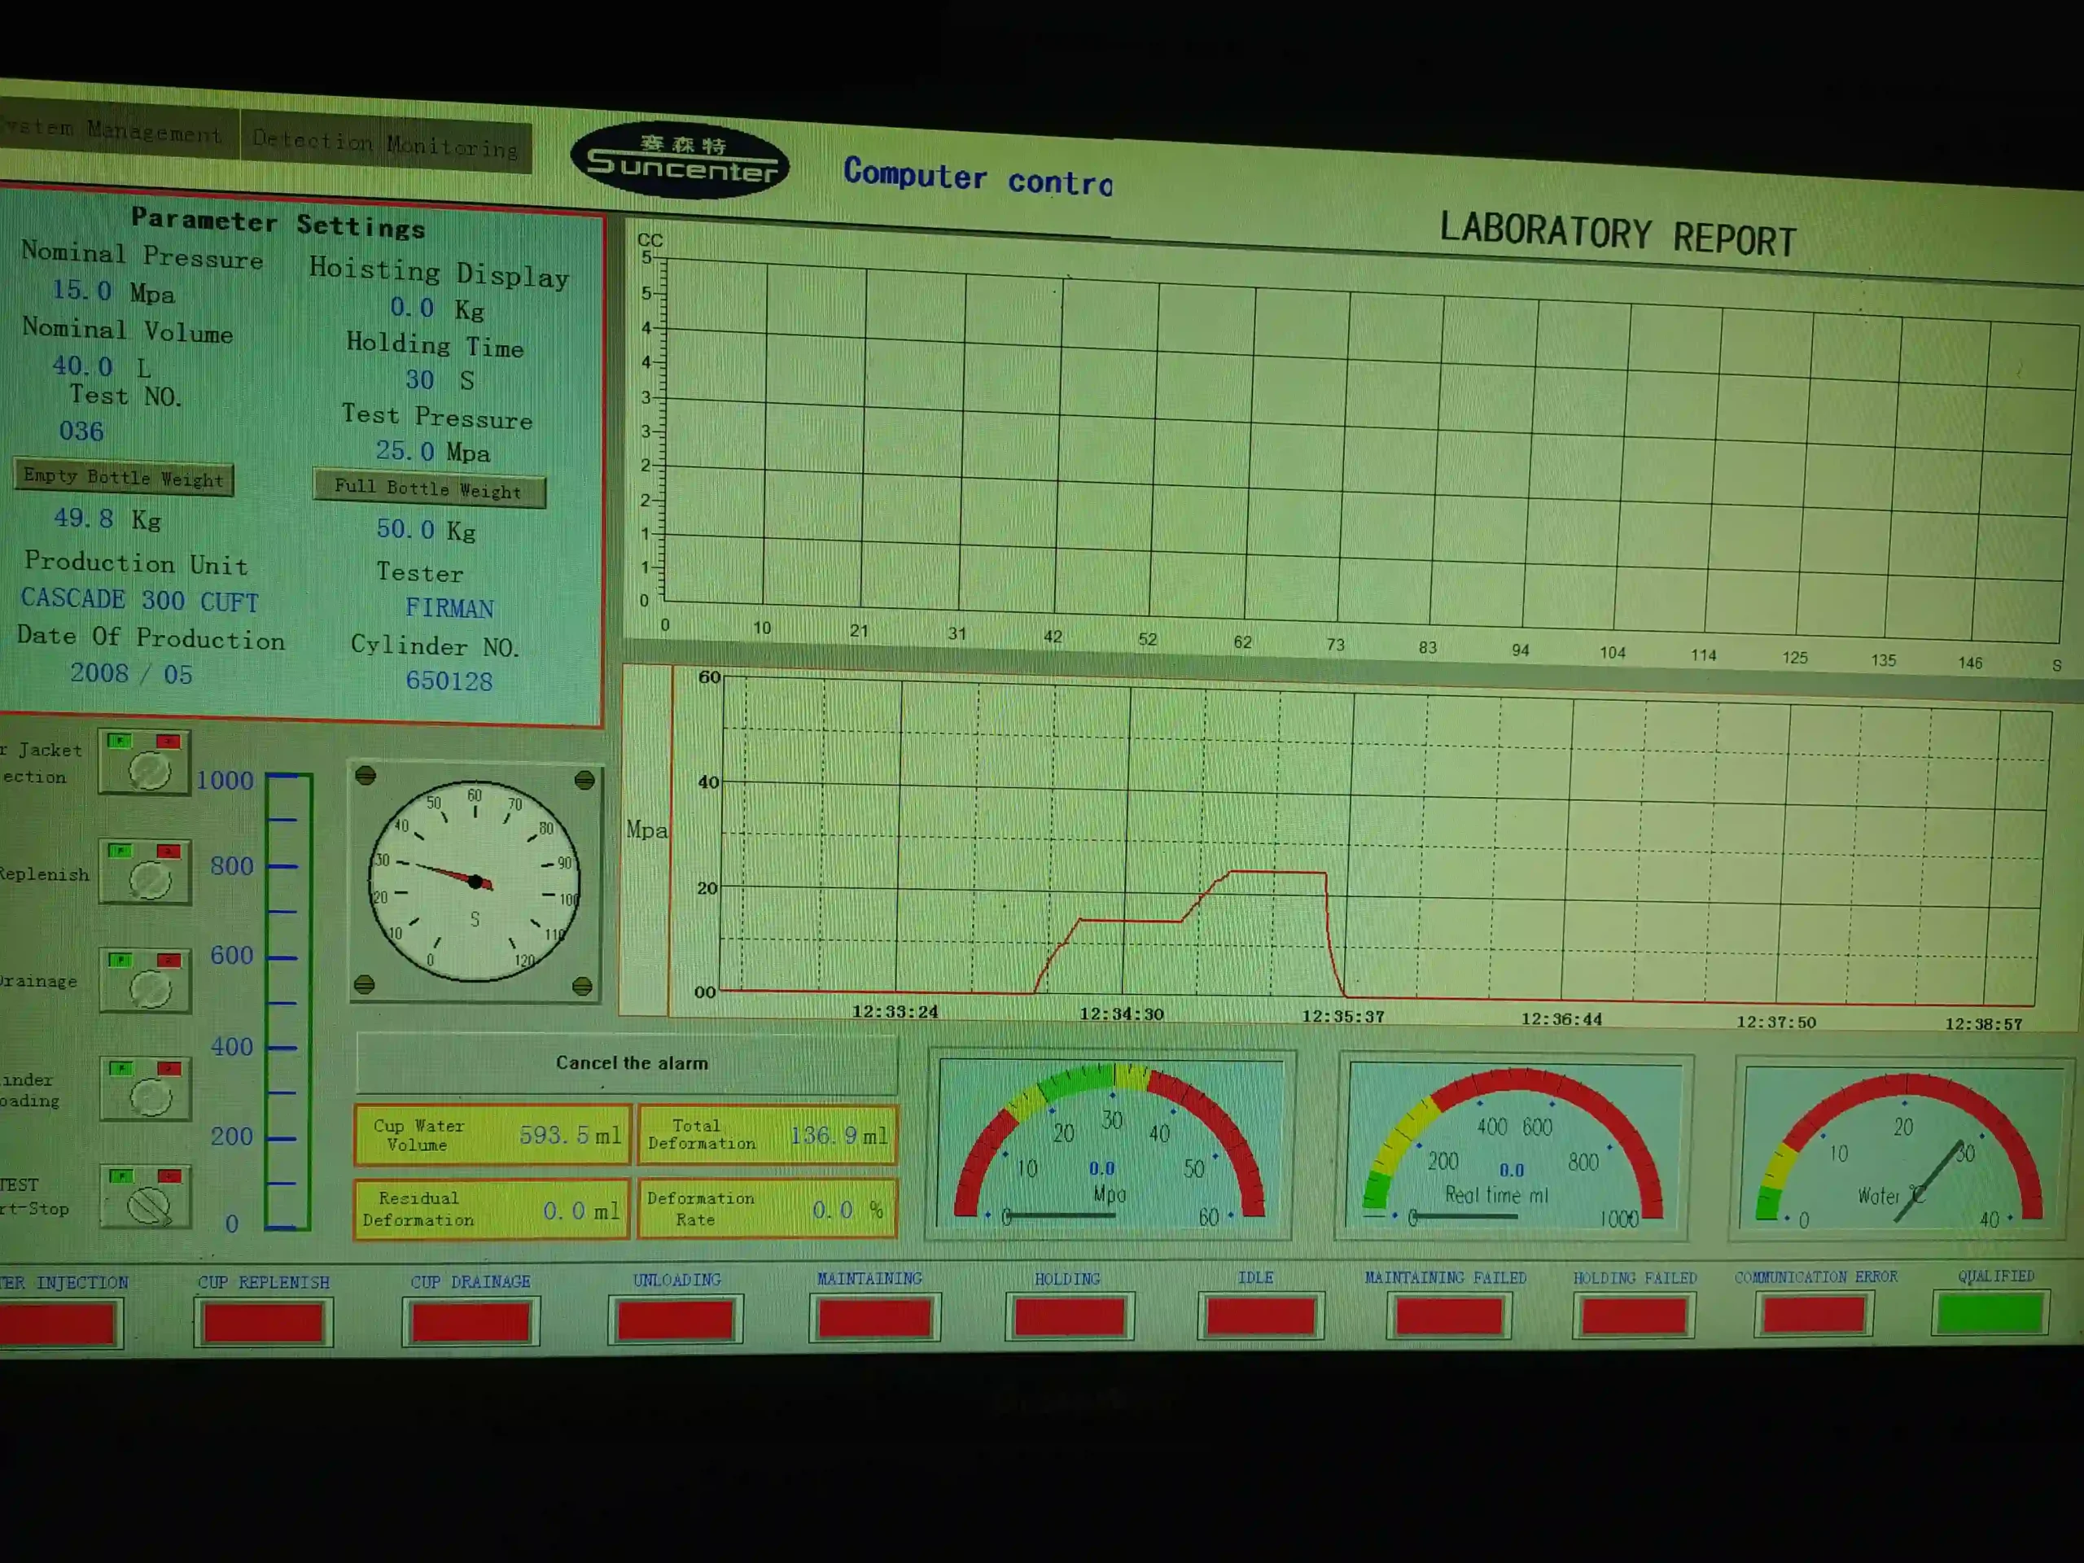Click the Test Pressure 25.0 value field
Image resolution: width=2084 pixels, height=1563 pixels.
tap(405, 451)
